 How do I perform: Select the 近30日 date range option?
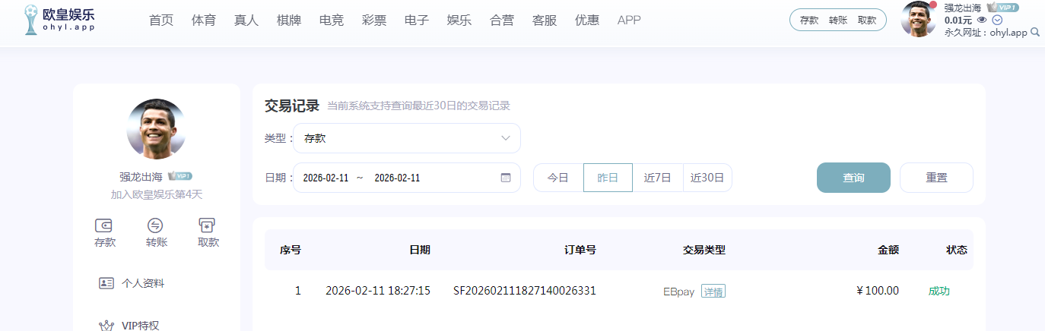click(x=707, y=178)
